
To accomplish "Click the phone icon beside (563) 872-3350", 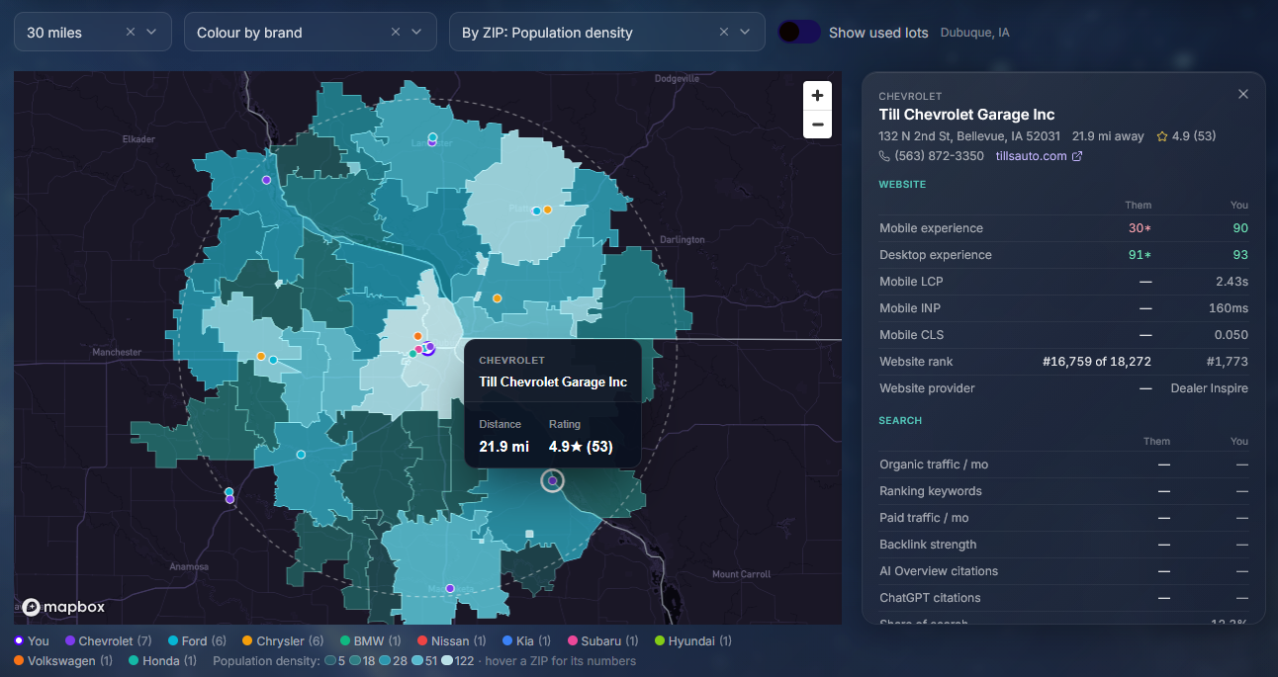I will click(x=884, y=156).
